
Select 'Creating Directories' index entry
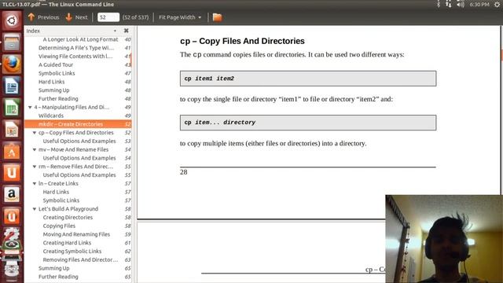click(x=68, y=217)
